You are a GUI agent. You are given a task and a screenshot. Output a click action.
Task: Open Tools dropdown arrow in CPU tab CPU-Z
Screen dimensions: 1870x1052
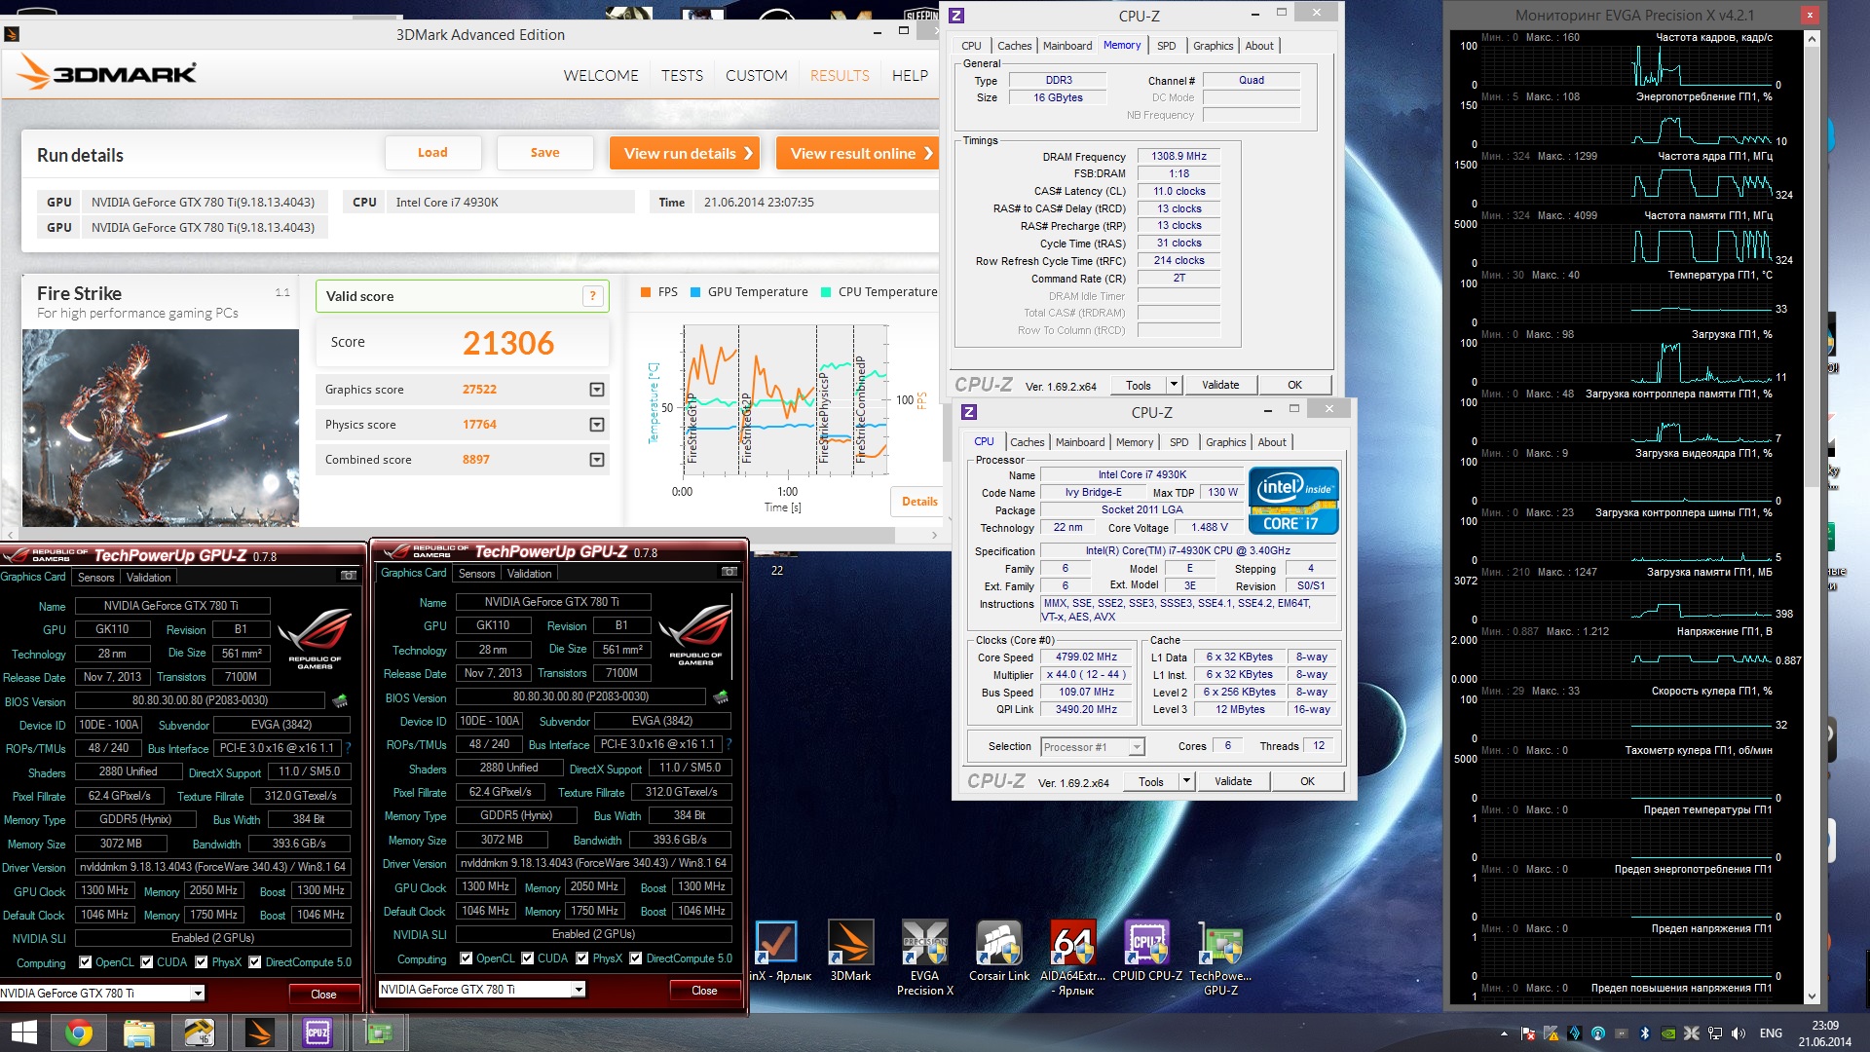point(1186,781)
